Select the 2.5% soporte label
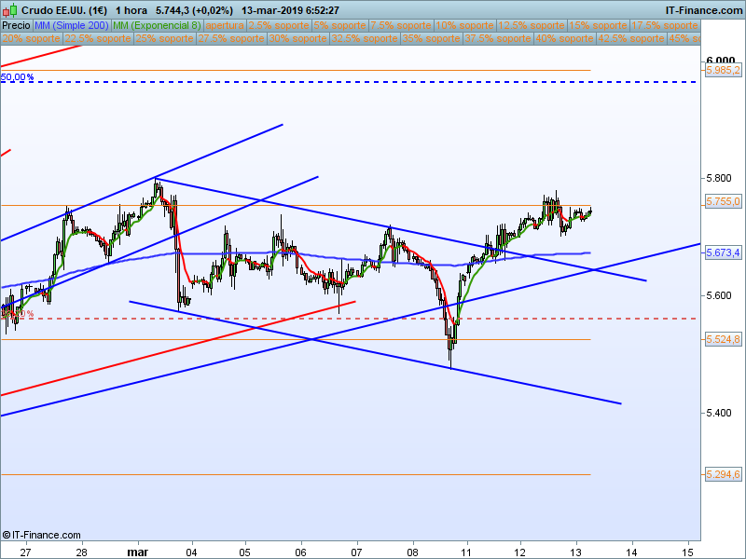The height and width of the screenshot is (559, 746). (279, 25)
